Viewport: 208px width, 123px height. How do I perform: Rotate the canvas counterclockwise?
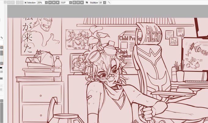tap(74, 3)
